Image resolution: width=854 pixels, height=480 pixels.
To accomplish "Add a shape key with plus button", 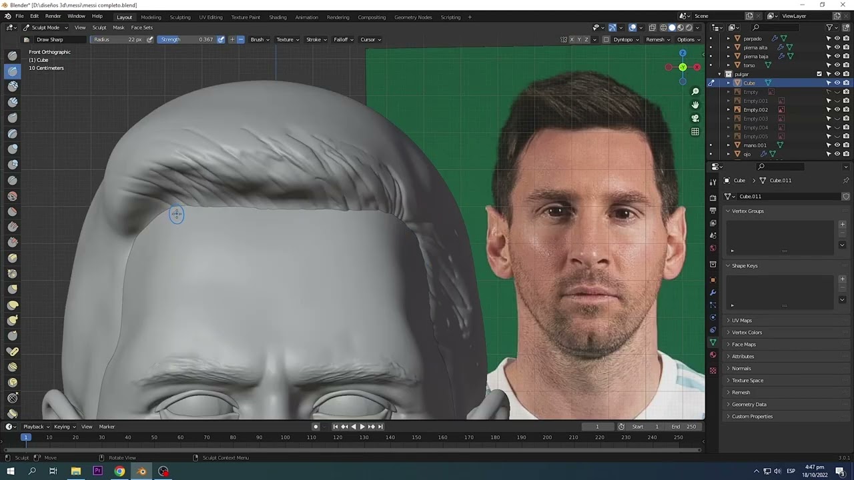I will [842, 279].
